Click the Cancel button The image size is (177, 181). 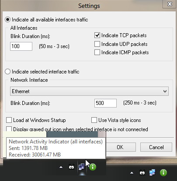tap(156, 147)
